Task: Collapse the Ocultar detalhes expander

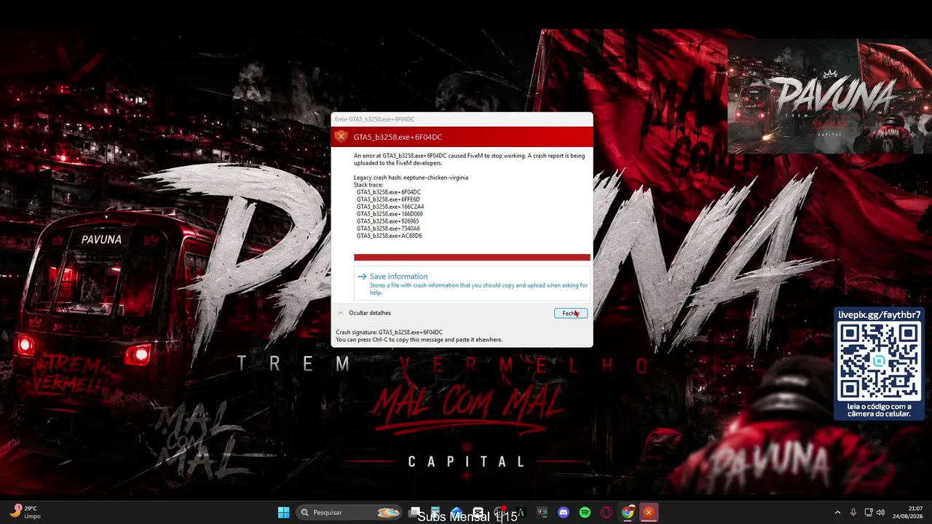Action: click(364, 313)
